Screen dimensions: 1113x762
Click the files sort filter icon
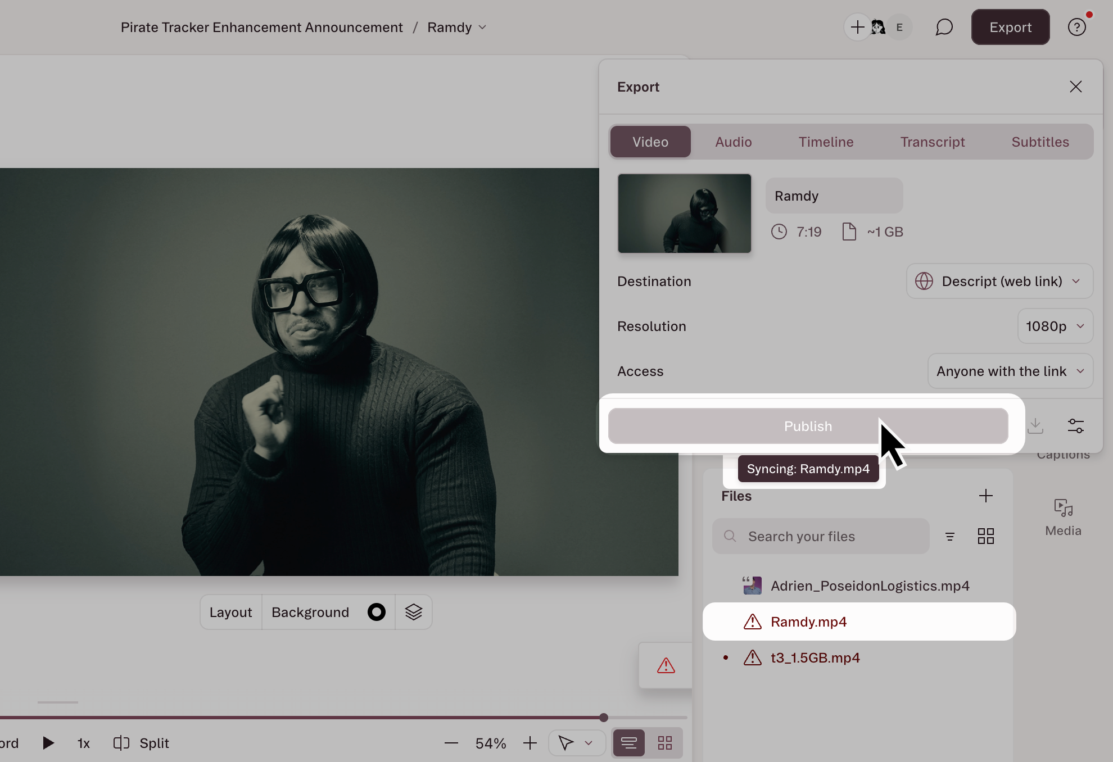950,537
